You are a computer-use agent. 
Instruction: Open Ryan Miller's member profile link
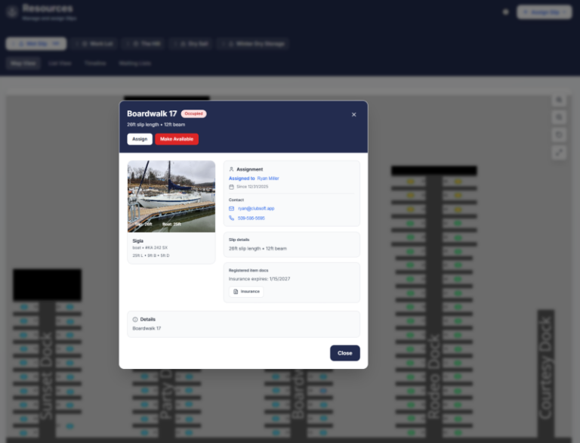[x=267, y=178]
